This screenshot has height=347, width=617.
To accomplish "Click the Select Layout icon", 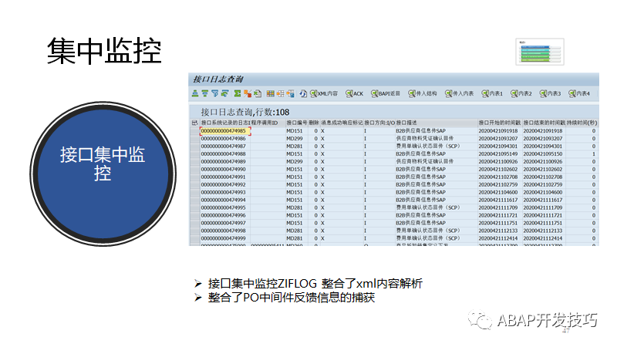I will 280,93.
